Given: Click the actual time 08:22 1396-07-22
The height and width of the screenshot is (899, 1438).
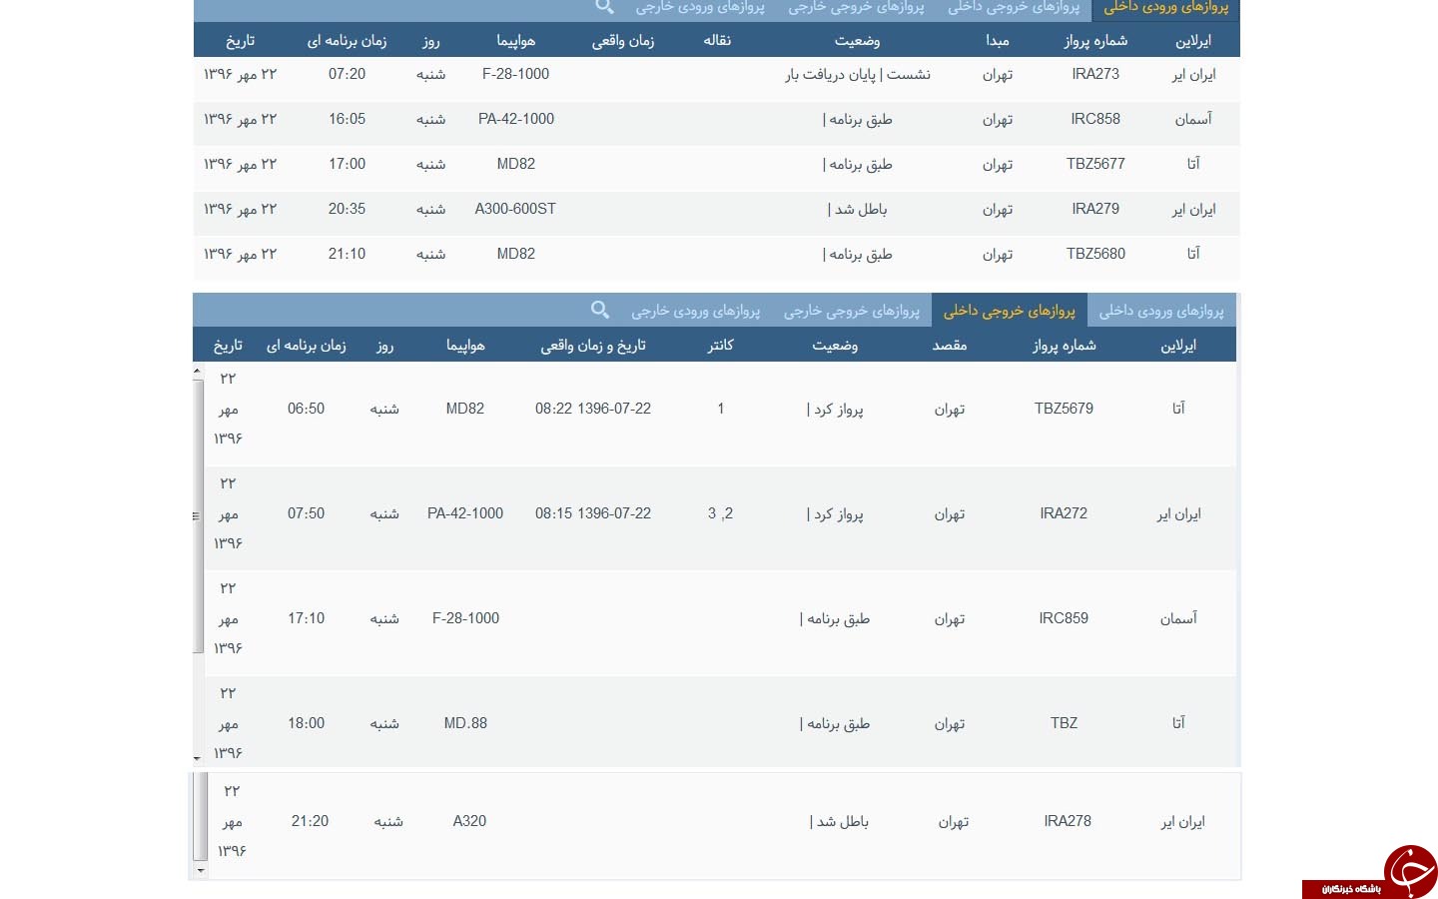Looking at the screenshot, I should click(x=593, y=409).
